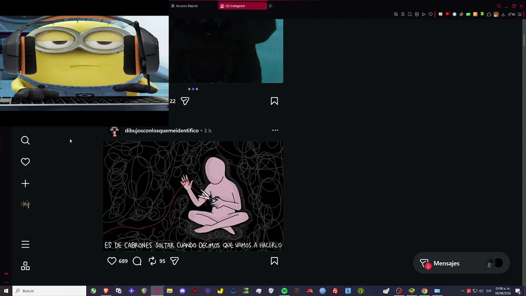
Task: Open more options for dibujosconlosquemeidentifico post
Action: [275, 130]
